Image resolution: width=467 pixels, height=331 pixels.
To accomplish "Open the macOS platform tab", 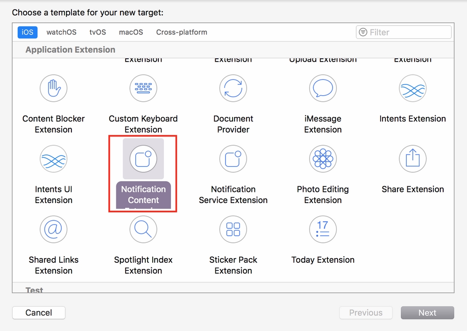I will 131,32.
